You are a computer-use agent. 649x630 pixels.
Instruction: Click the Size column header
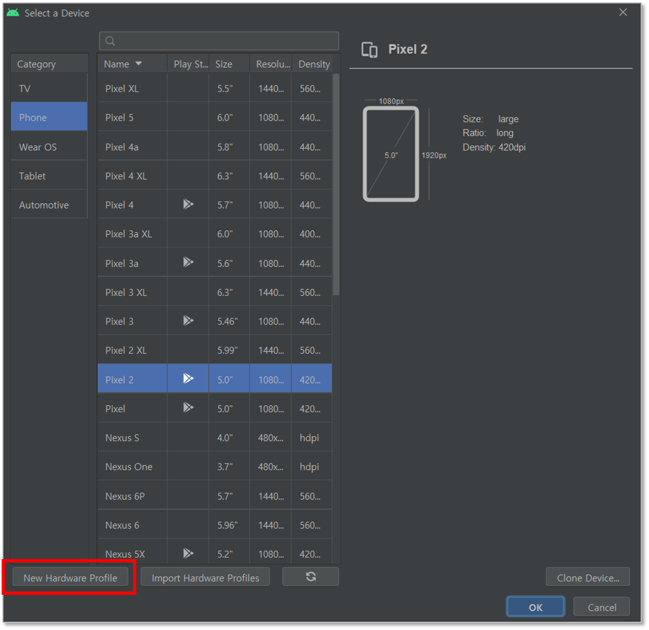tap(229, 64)
